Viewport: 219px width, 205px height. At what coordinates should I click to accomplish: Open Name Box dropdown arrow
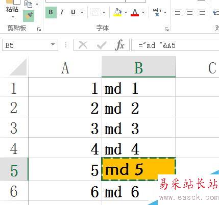click(x=53, y=45)
